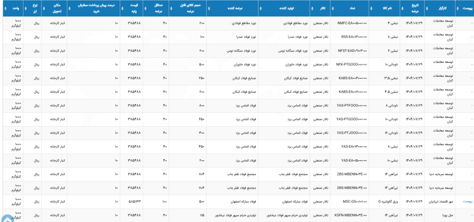Select symbol KABS-EA004000-00
Viewport: 474px width, 222px height.
[x=353, y=78]
